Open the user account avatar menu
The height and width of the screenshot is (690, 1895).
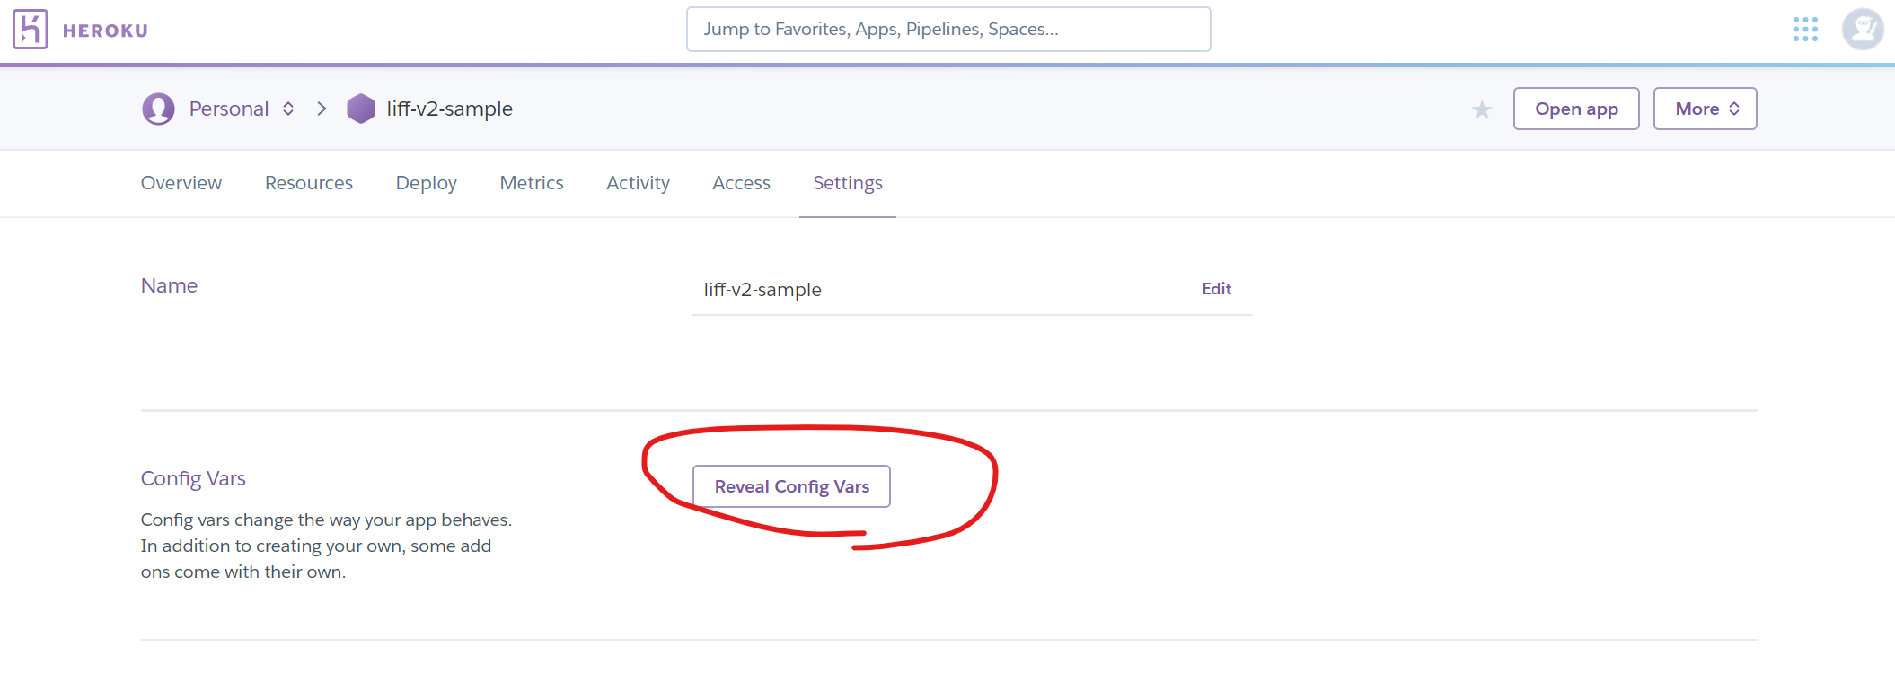click(x=1863, y=30)
